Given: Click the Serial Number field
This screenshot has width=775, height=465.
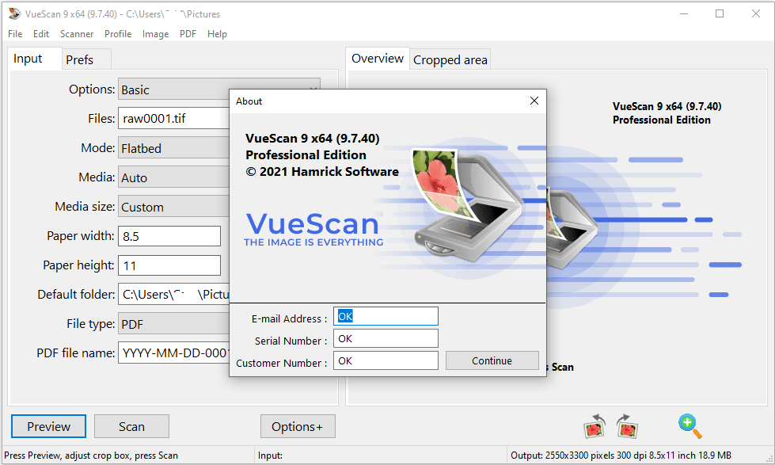Looking at the screenshot, I should pyautogui.click(x=386, y=338).
